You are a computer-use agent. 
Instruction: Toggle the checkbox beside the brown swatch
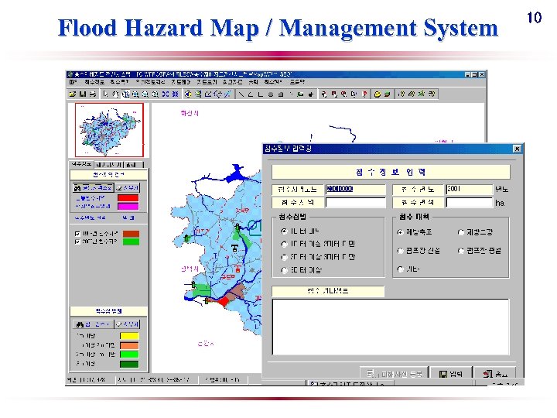pyautogui.click(x=77, y=234)
